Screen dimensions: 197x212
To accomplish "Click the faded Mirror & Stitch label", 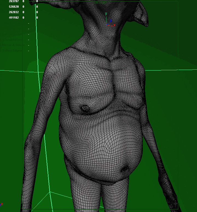I will coord(14,45).
